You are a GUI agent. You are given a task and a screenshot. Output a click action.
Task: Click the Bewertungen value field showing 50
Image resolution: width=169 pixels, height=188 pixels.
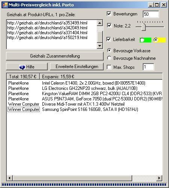tap(151, 14)
